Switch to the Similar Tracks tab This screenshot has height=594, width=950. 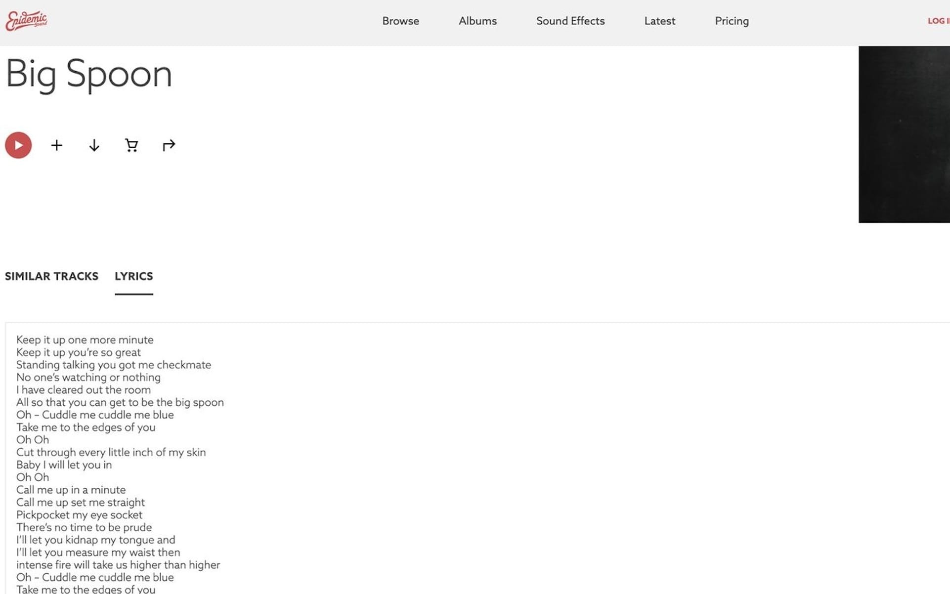(x=51, y=276)
